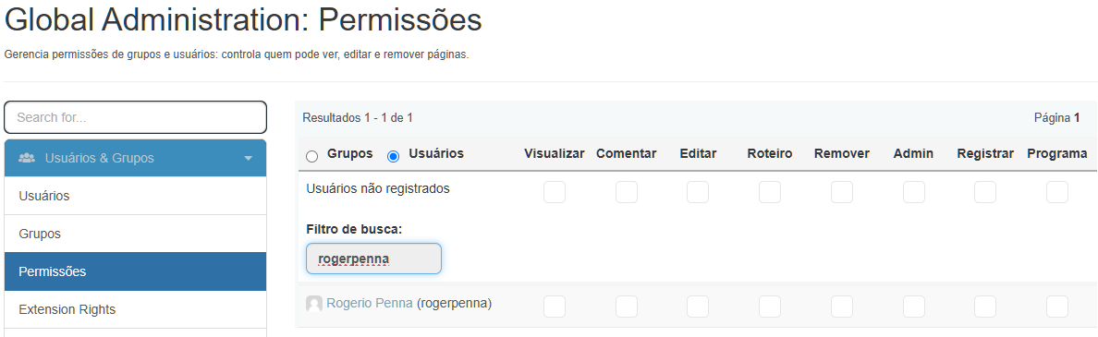Click the Filtro de busca text field
Image resolution: width=1098 pixels, height=337 pixels.
pos(374,259)
